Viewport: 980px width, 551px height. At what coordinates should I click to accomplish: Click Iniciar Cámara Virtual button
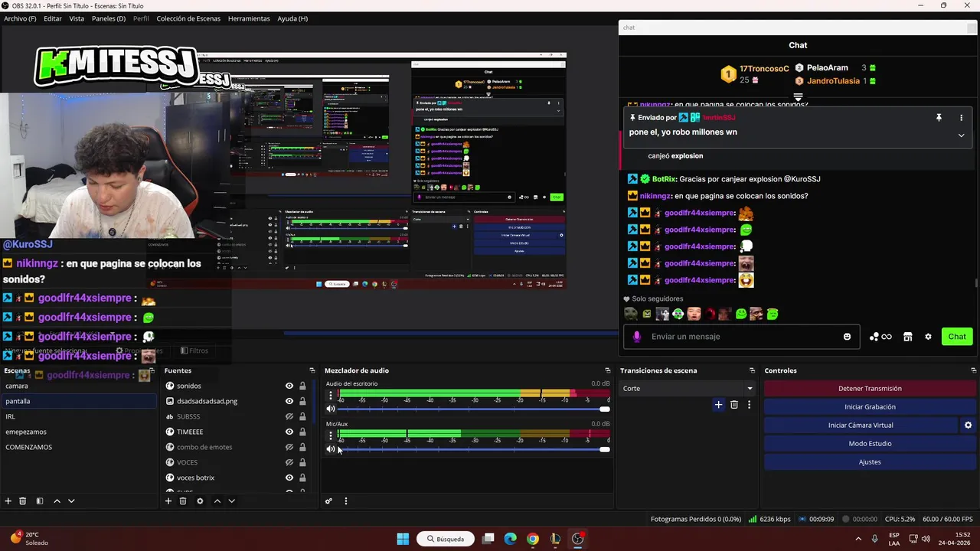point(861,425)
